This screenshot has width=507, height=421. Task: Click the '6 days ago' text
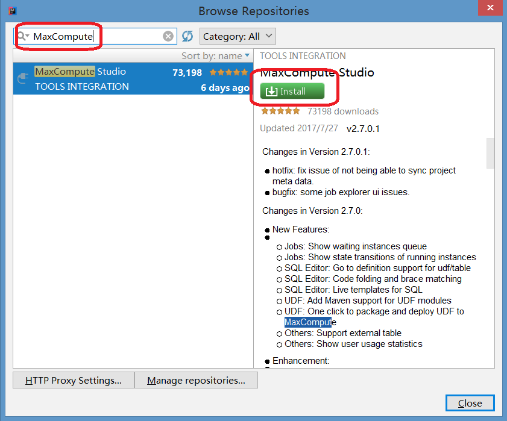point(225,87)
